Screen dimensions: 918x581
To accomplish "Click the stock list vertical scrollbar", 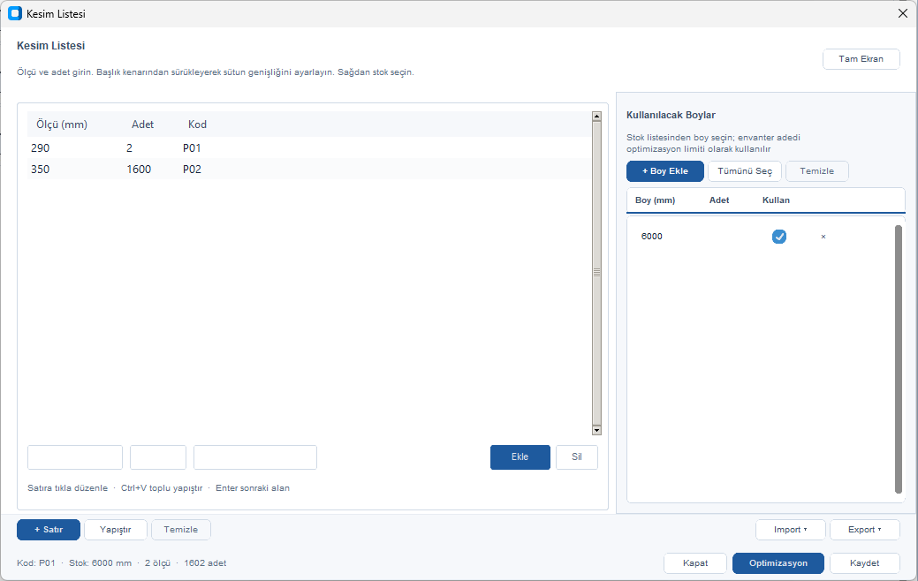I will click(898, 359).
